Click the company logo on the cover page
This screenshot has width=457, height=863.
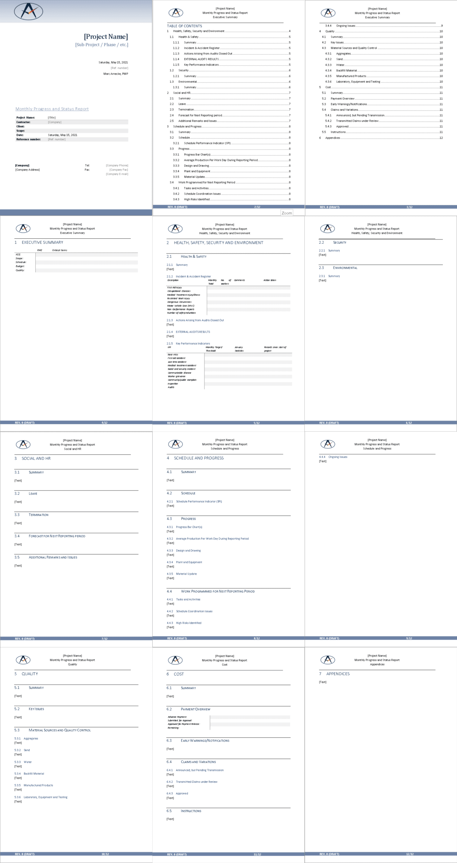tap(29, 11)
